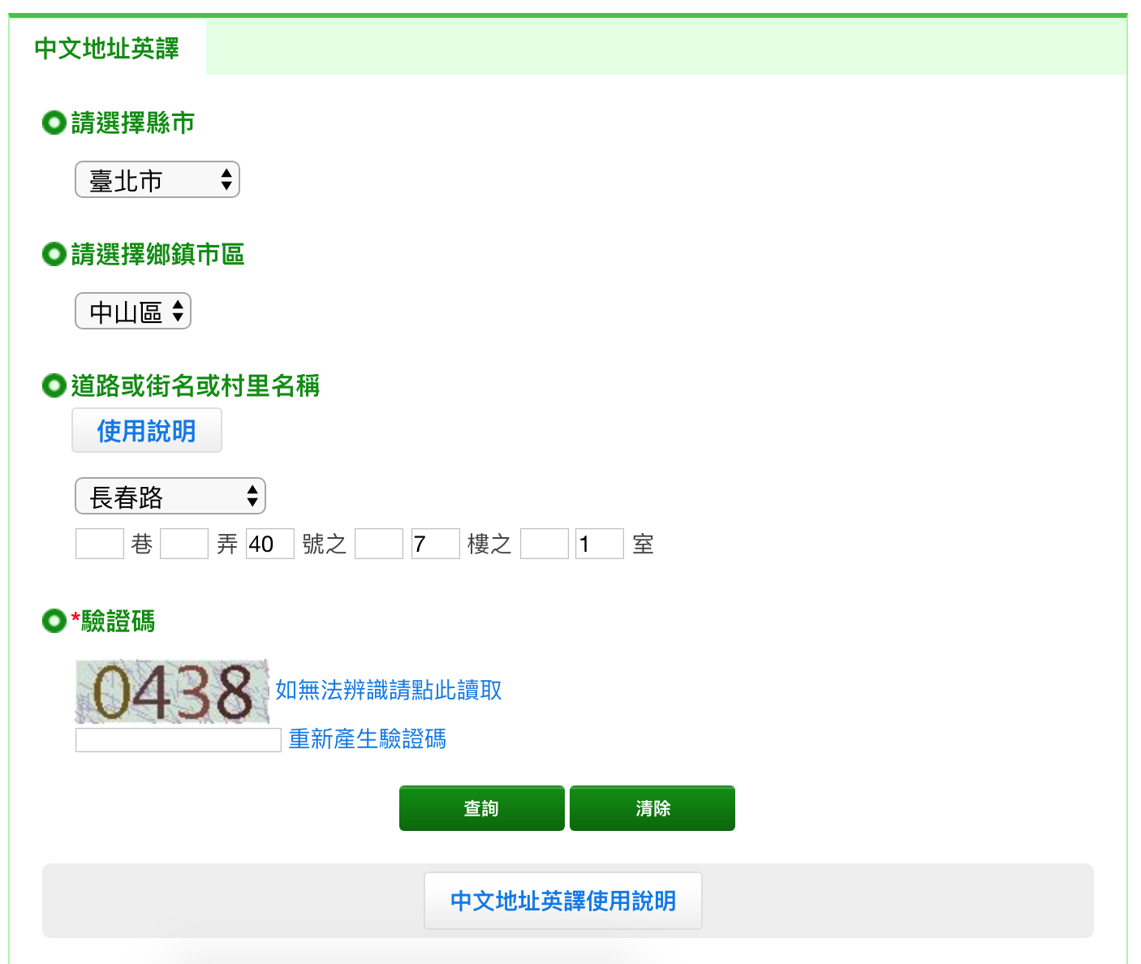
Task: Click the 巷 (lane) input field
Action: 99,544
